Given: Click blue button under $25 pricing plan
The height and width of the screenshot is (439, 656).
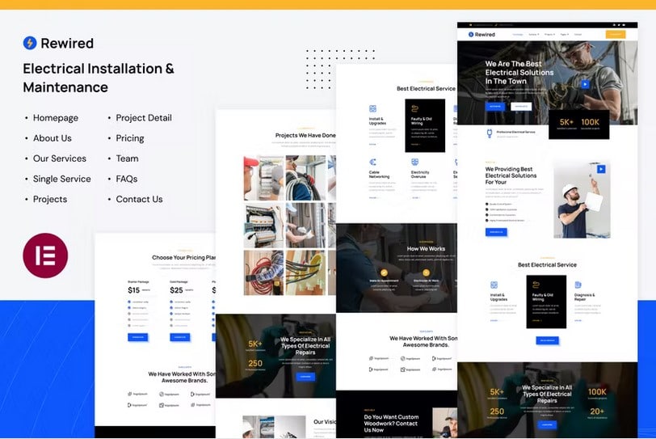Looking at the screenshot, I should [180, 337].
